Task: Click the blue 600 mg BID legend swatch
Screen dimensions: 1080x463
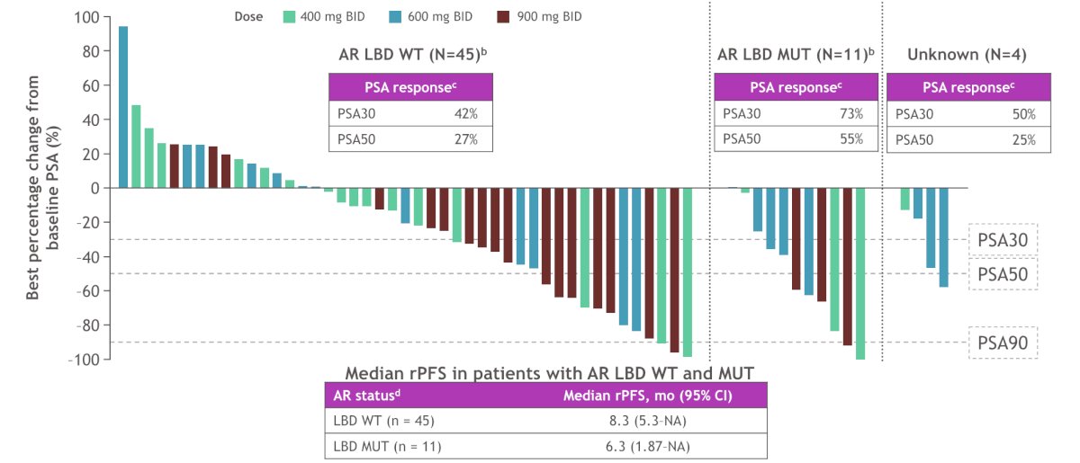Action: [392, 16]
